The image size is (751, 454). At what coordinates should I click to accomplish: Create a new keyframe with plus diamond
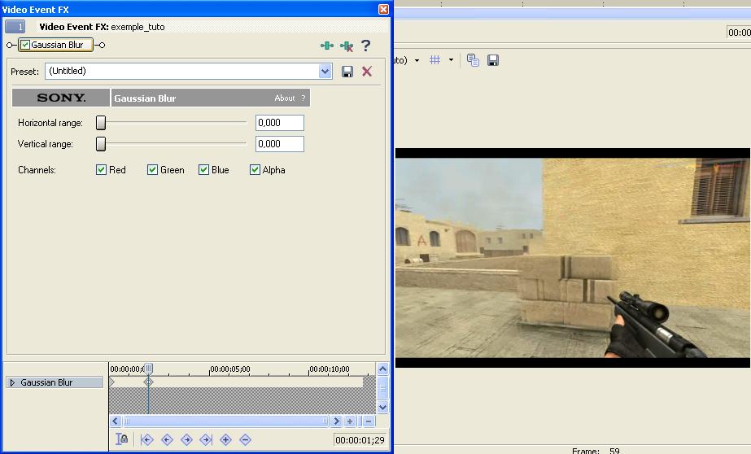225,439
